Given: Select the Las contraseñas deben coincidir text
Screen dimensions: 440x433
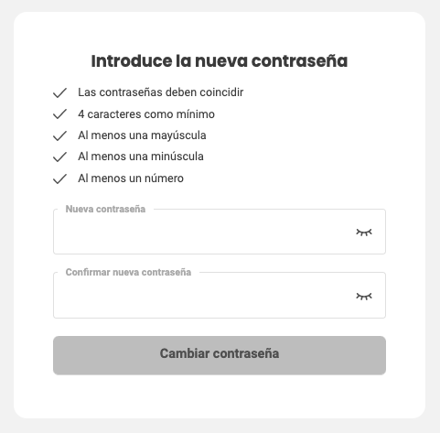Looking at the screenshot, I should coord(161,92).
